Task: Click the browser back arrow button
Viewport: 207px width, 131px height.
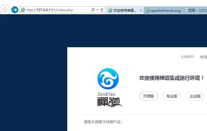Action: 5,9
